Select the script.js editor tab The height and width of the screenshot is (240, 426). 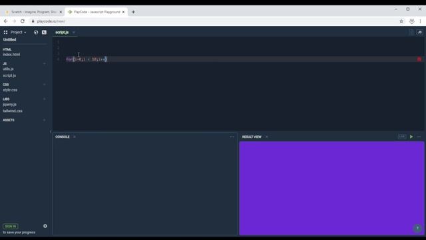pos(62,32)
